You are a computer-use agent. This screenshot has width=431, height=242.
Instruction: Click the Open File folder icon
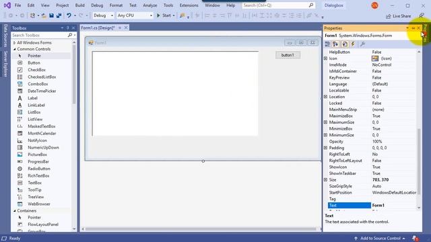44,15
